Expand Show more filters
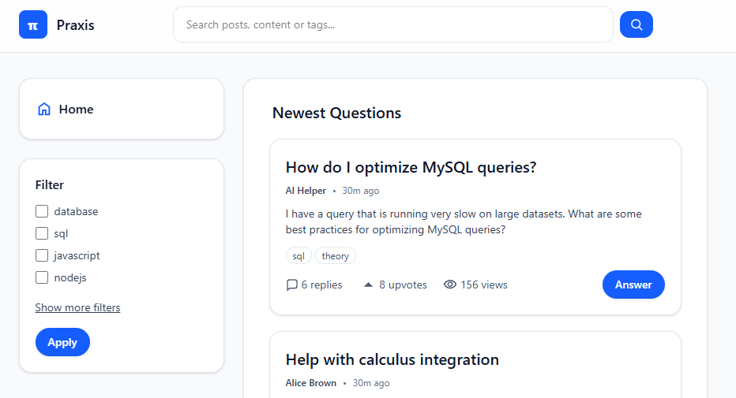Image resolution: width=736 pixels, height=398 pixels. coord(77,307)
